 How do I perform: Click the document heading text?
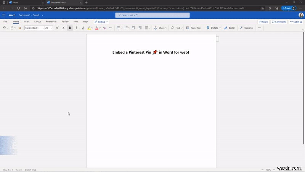click(151, 52)
